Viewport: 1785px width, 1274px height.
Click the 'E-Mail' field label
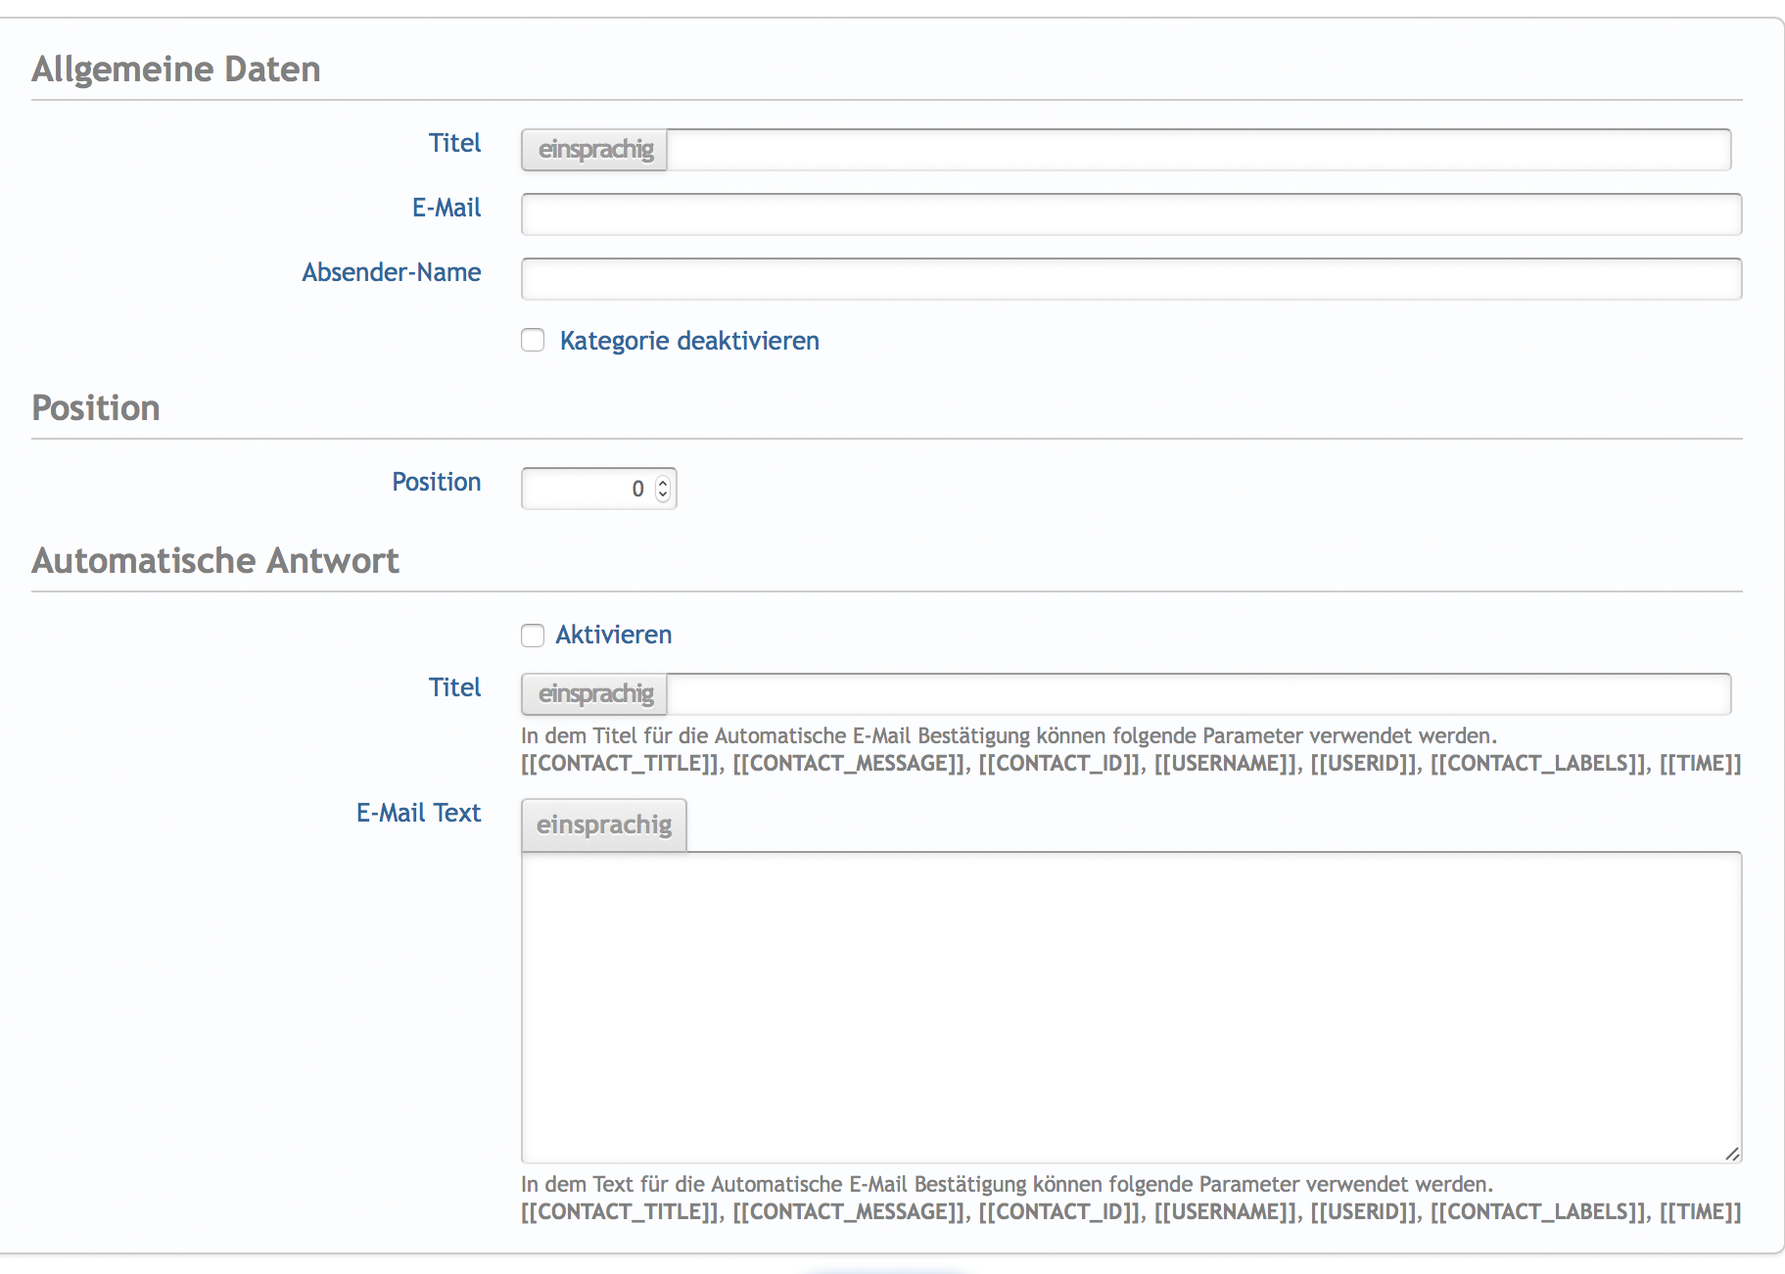(x=446, y=208)
